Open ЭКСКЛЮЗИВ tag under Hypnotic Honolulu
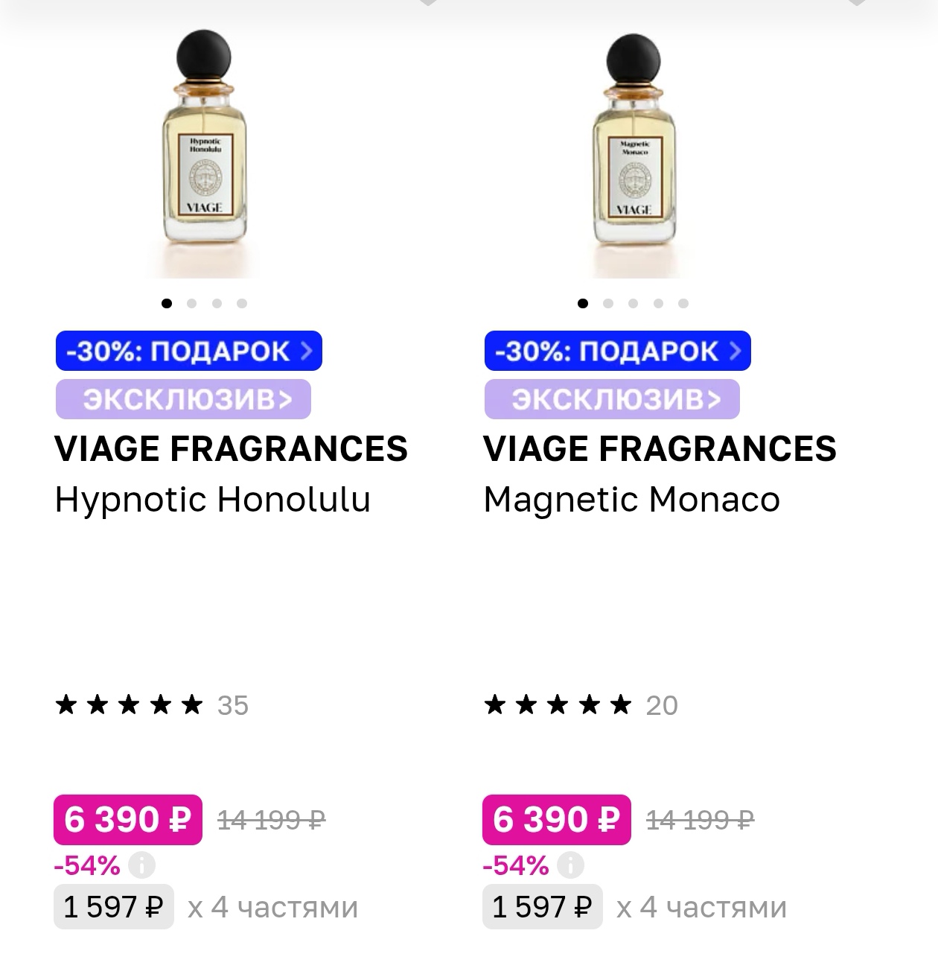This screenshot has height=980, width=938. pyautogui.click(x=183, y=399)
